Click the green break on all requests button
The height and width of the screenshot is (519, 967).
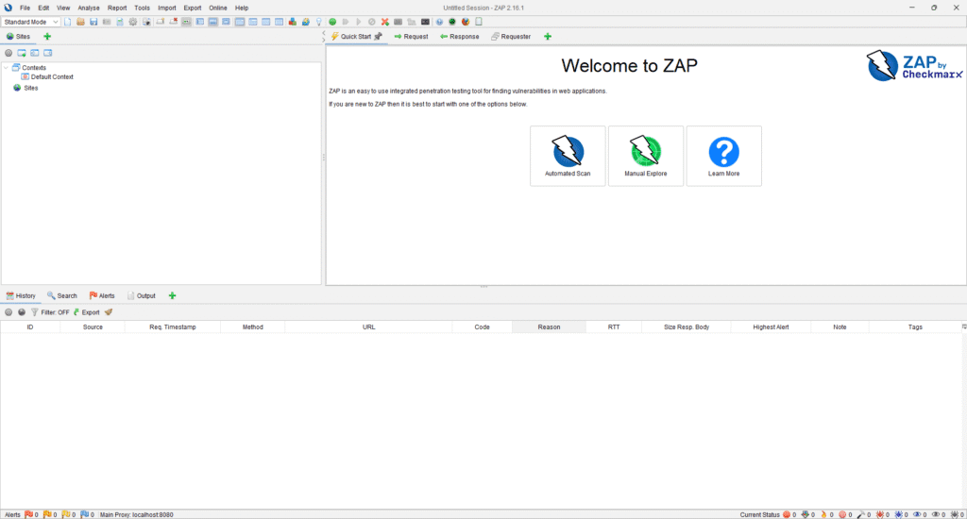click(332, 22)
